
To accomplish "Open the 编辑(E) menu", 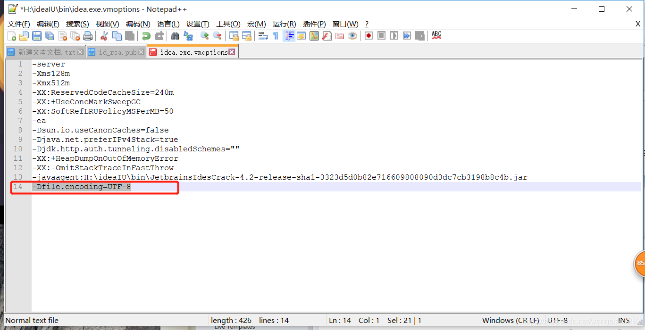I will [x=48, y=24].
